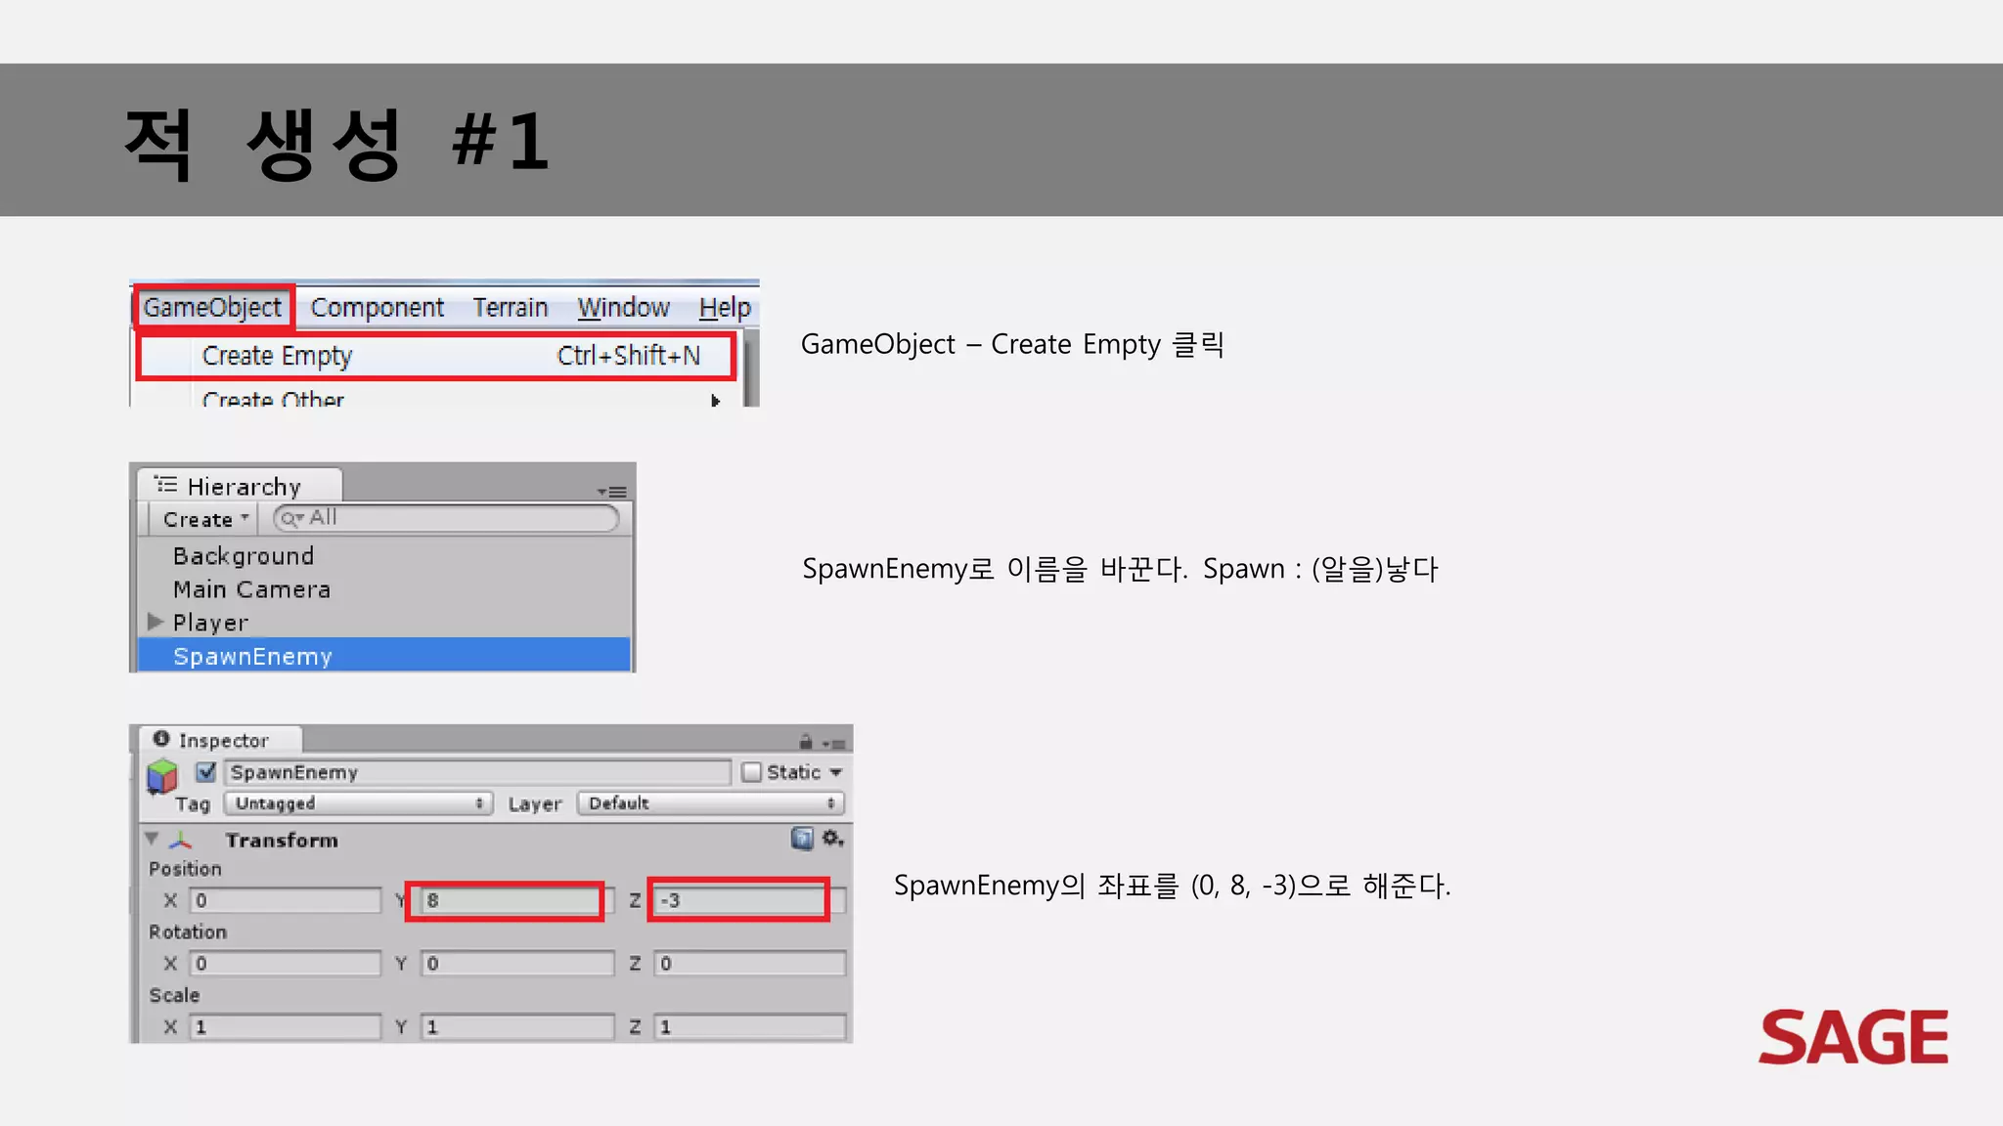Collapse the Transform component foldout

coord(152,839)
